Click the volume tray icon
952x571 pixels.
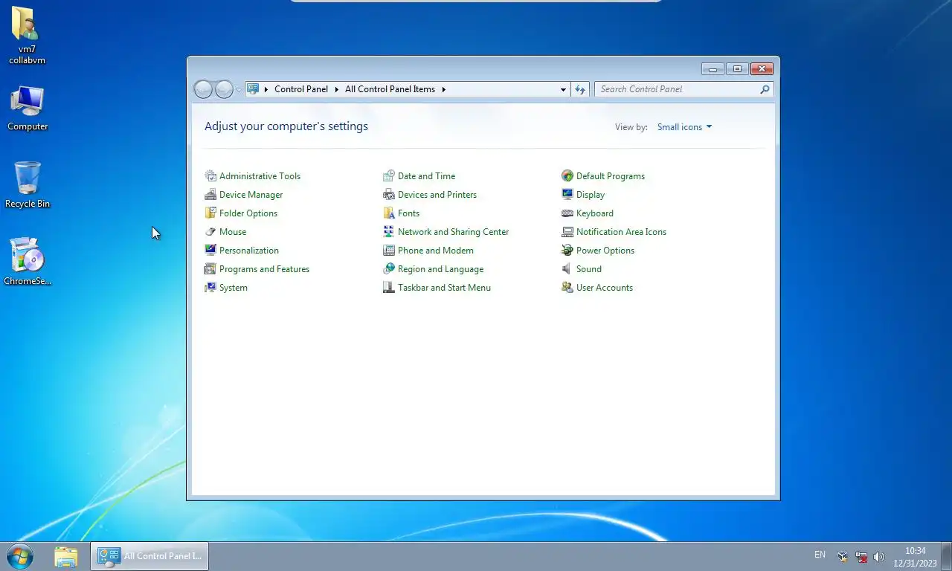coord(879,556)
